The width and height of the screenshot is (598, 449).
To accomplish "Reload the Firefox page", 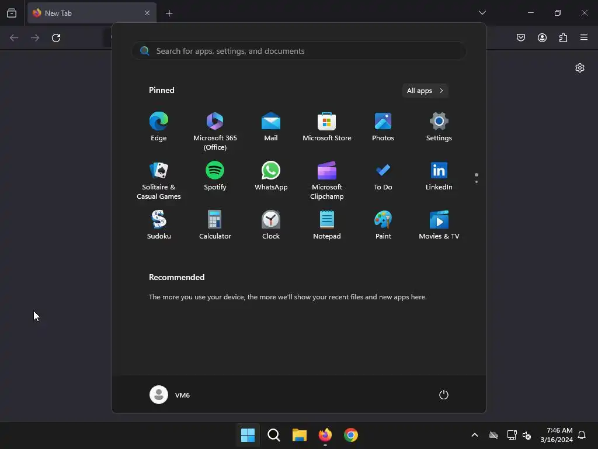I will 56,38.
